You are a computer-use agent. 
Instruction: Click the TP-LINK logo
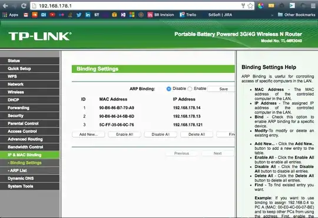coord(40,36)
